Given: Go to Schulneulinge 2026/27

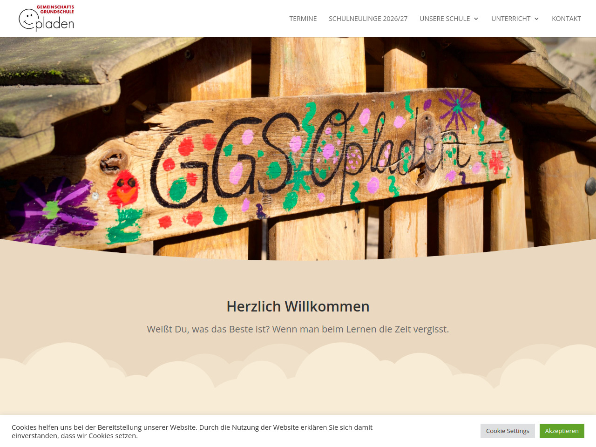Looking at the screenshot, I should pyautogui.click(x=368, y=19).
